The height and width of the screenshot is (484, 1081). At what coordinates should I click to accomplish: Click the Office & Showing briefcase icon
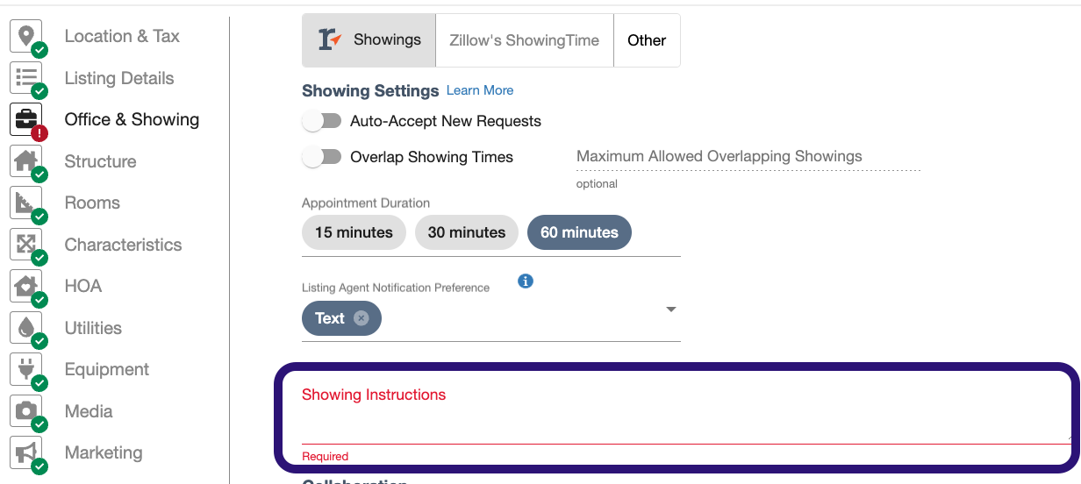tap(26, 119)
